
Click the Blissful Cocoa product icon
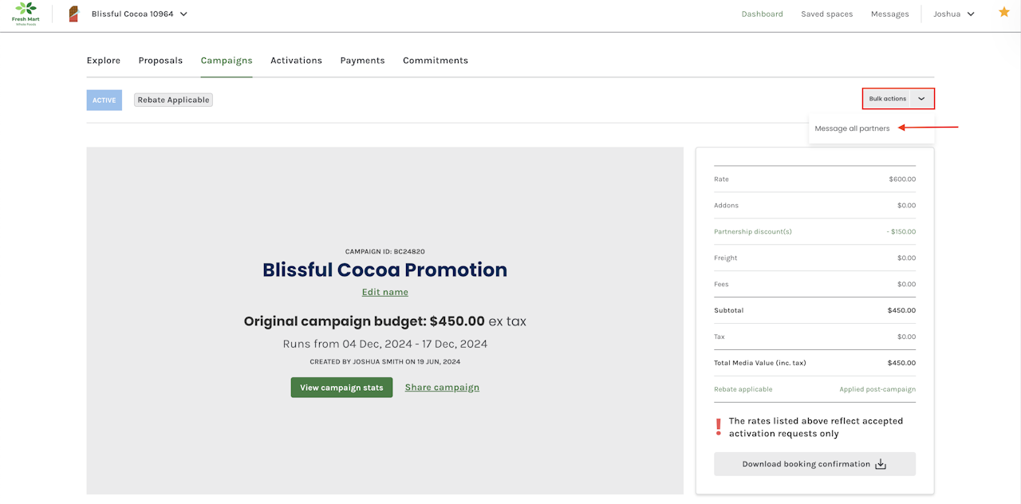coord(74,14)
